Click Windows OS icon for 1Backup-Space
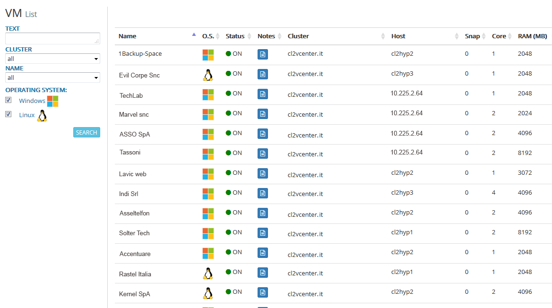This screenshot has width=552, height=308. 208,55
